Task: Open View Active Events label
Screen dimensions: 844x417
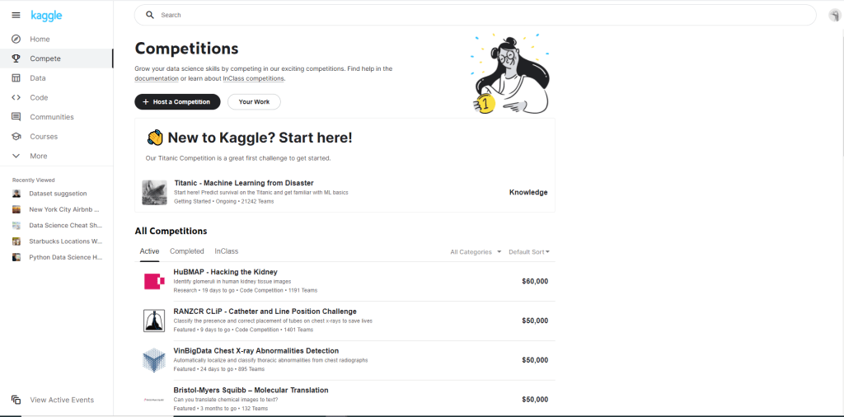Action: point(62,400)
